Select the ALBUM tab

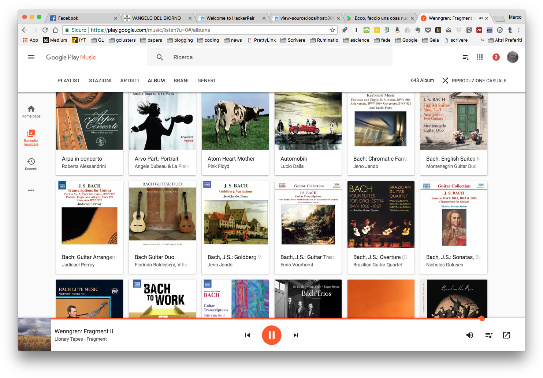[x=156, y=81]
